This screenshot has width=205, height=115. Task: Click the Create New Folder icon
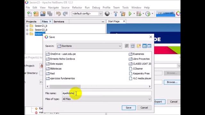(139, 46)
